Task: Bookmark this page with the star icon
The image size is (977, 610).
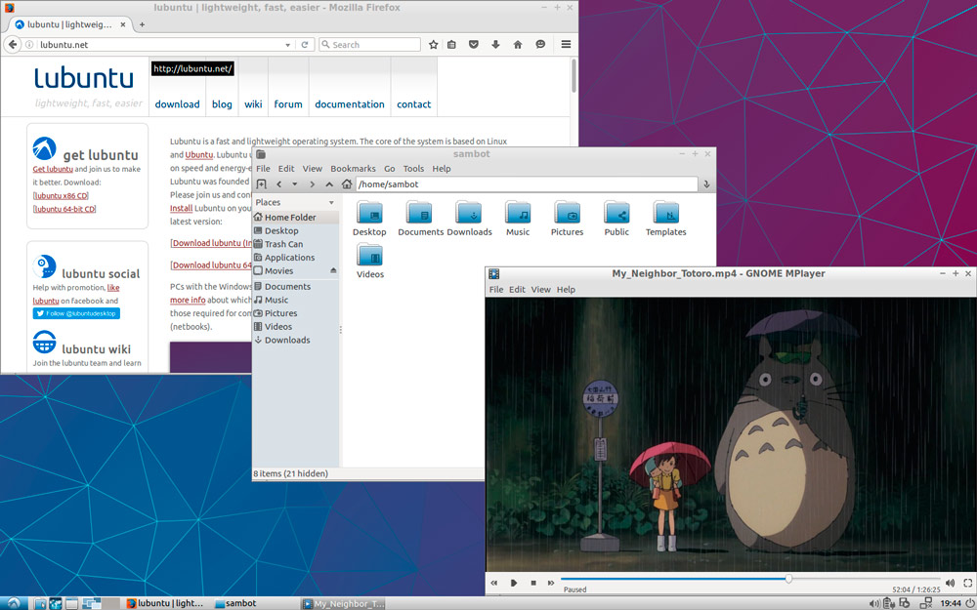Action: 434,45
